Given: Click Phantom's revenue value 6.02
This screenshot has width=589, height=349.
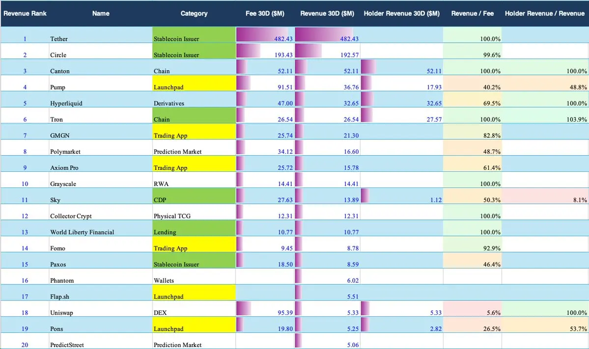Looking at the screenshot, I should [353, 280].
